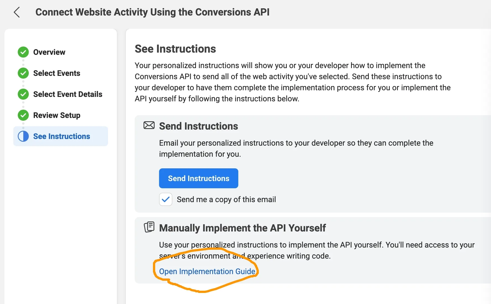Click the blue Send Instructions button
491x304 pixels.
(x=199, y=178)
